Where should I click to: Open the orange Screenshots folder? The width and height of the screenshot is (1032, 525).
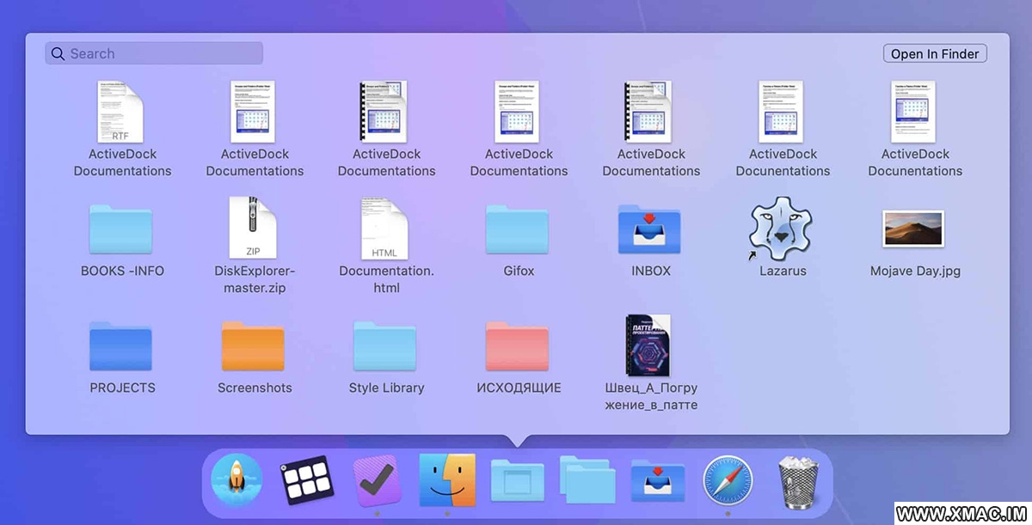(254, 346)
